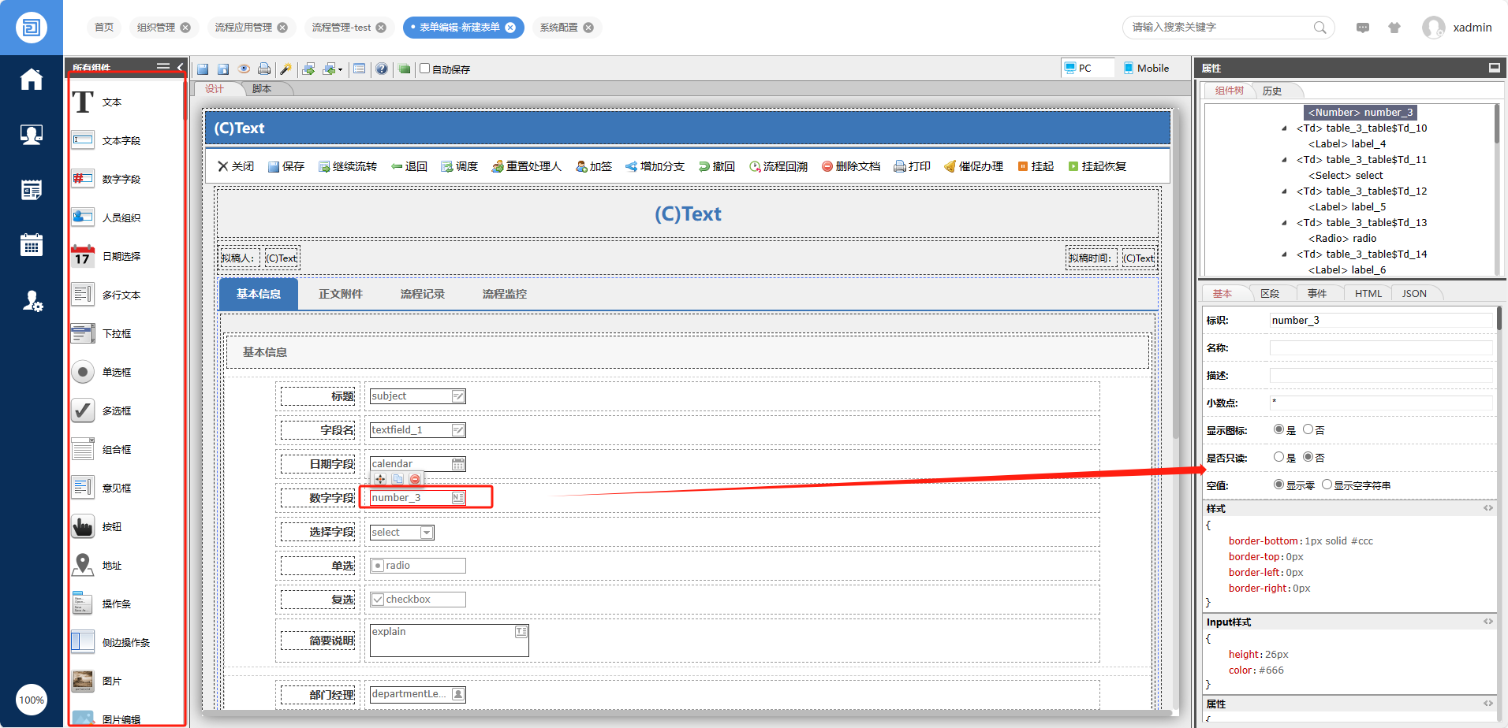Image resolution: width=1508 pixels, height=728 pixels.
Task: Set 是否只读 to 是
Action: pyautogui.click(x=1278, y=457)
